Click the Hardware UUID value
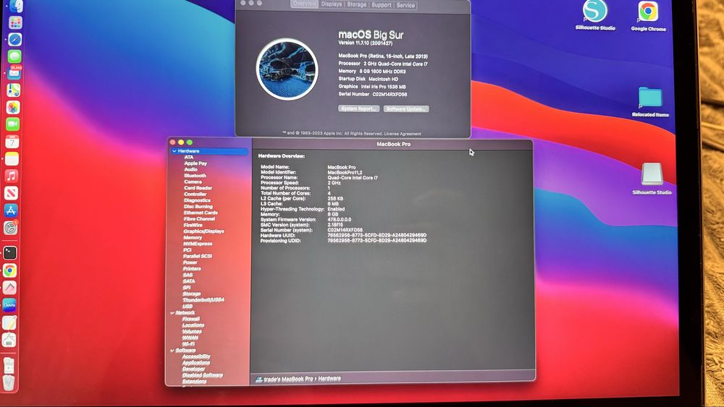Viewport: 724px width, 407px height. 376,235
